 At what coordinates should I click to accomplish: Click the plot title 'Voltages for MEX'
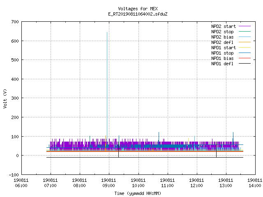138,9
